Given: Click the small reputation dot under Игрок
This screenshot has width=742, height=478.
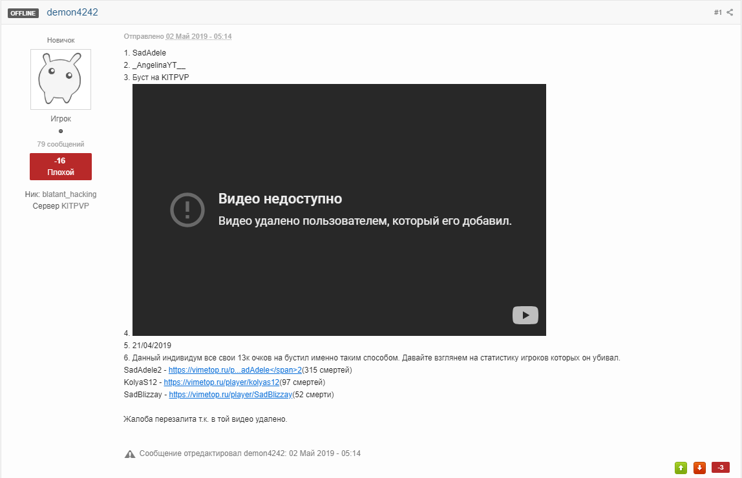Looking at the screenshot, I should click(x=61, y=131).
